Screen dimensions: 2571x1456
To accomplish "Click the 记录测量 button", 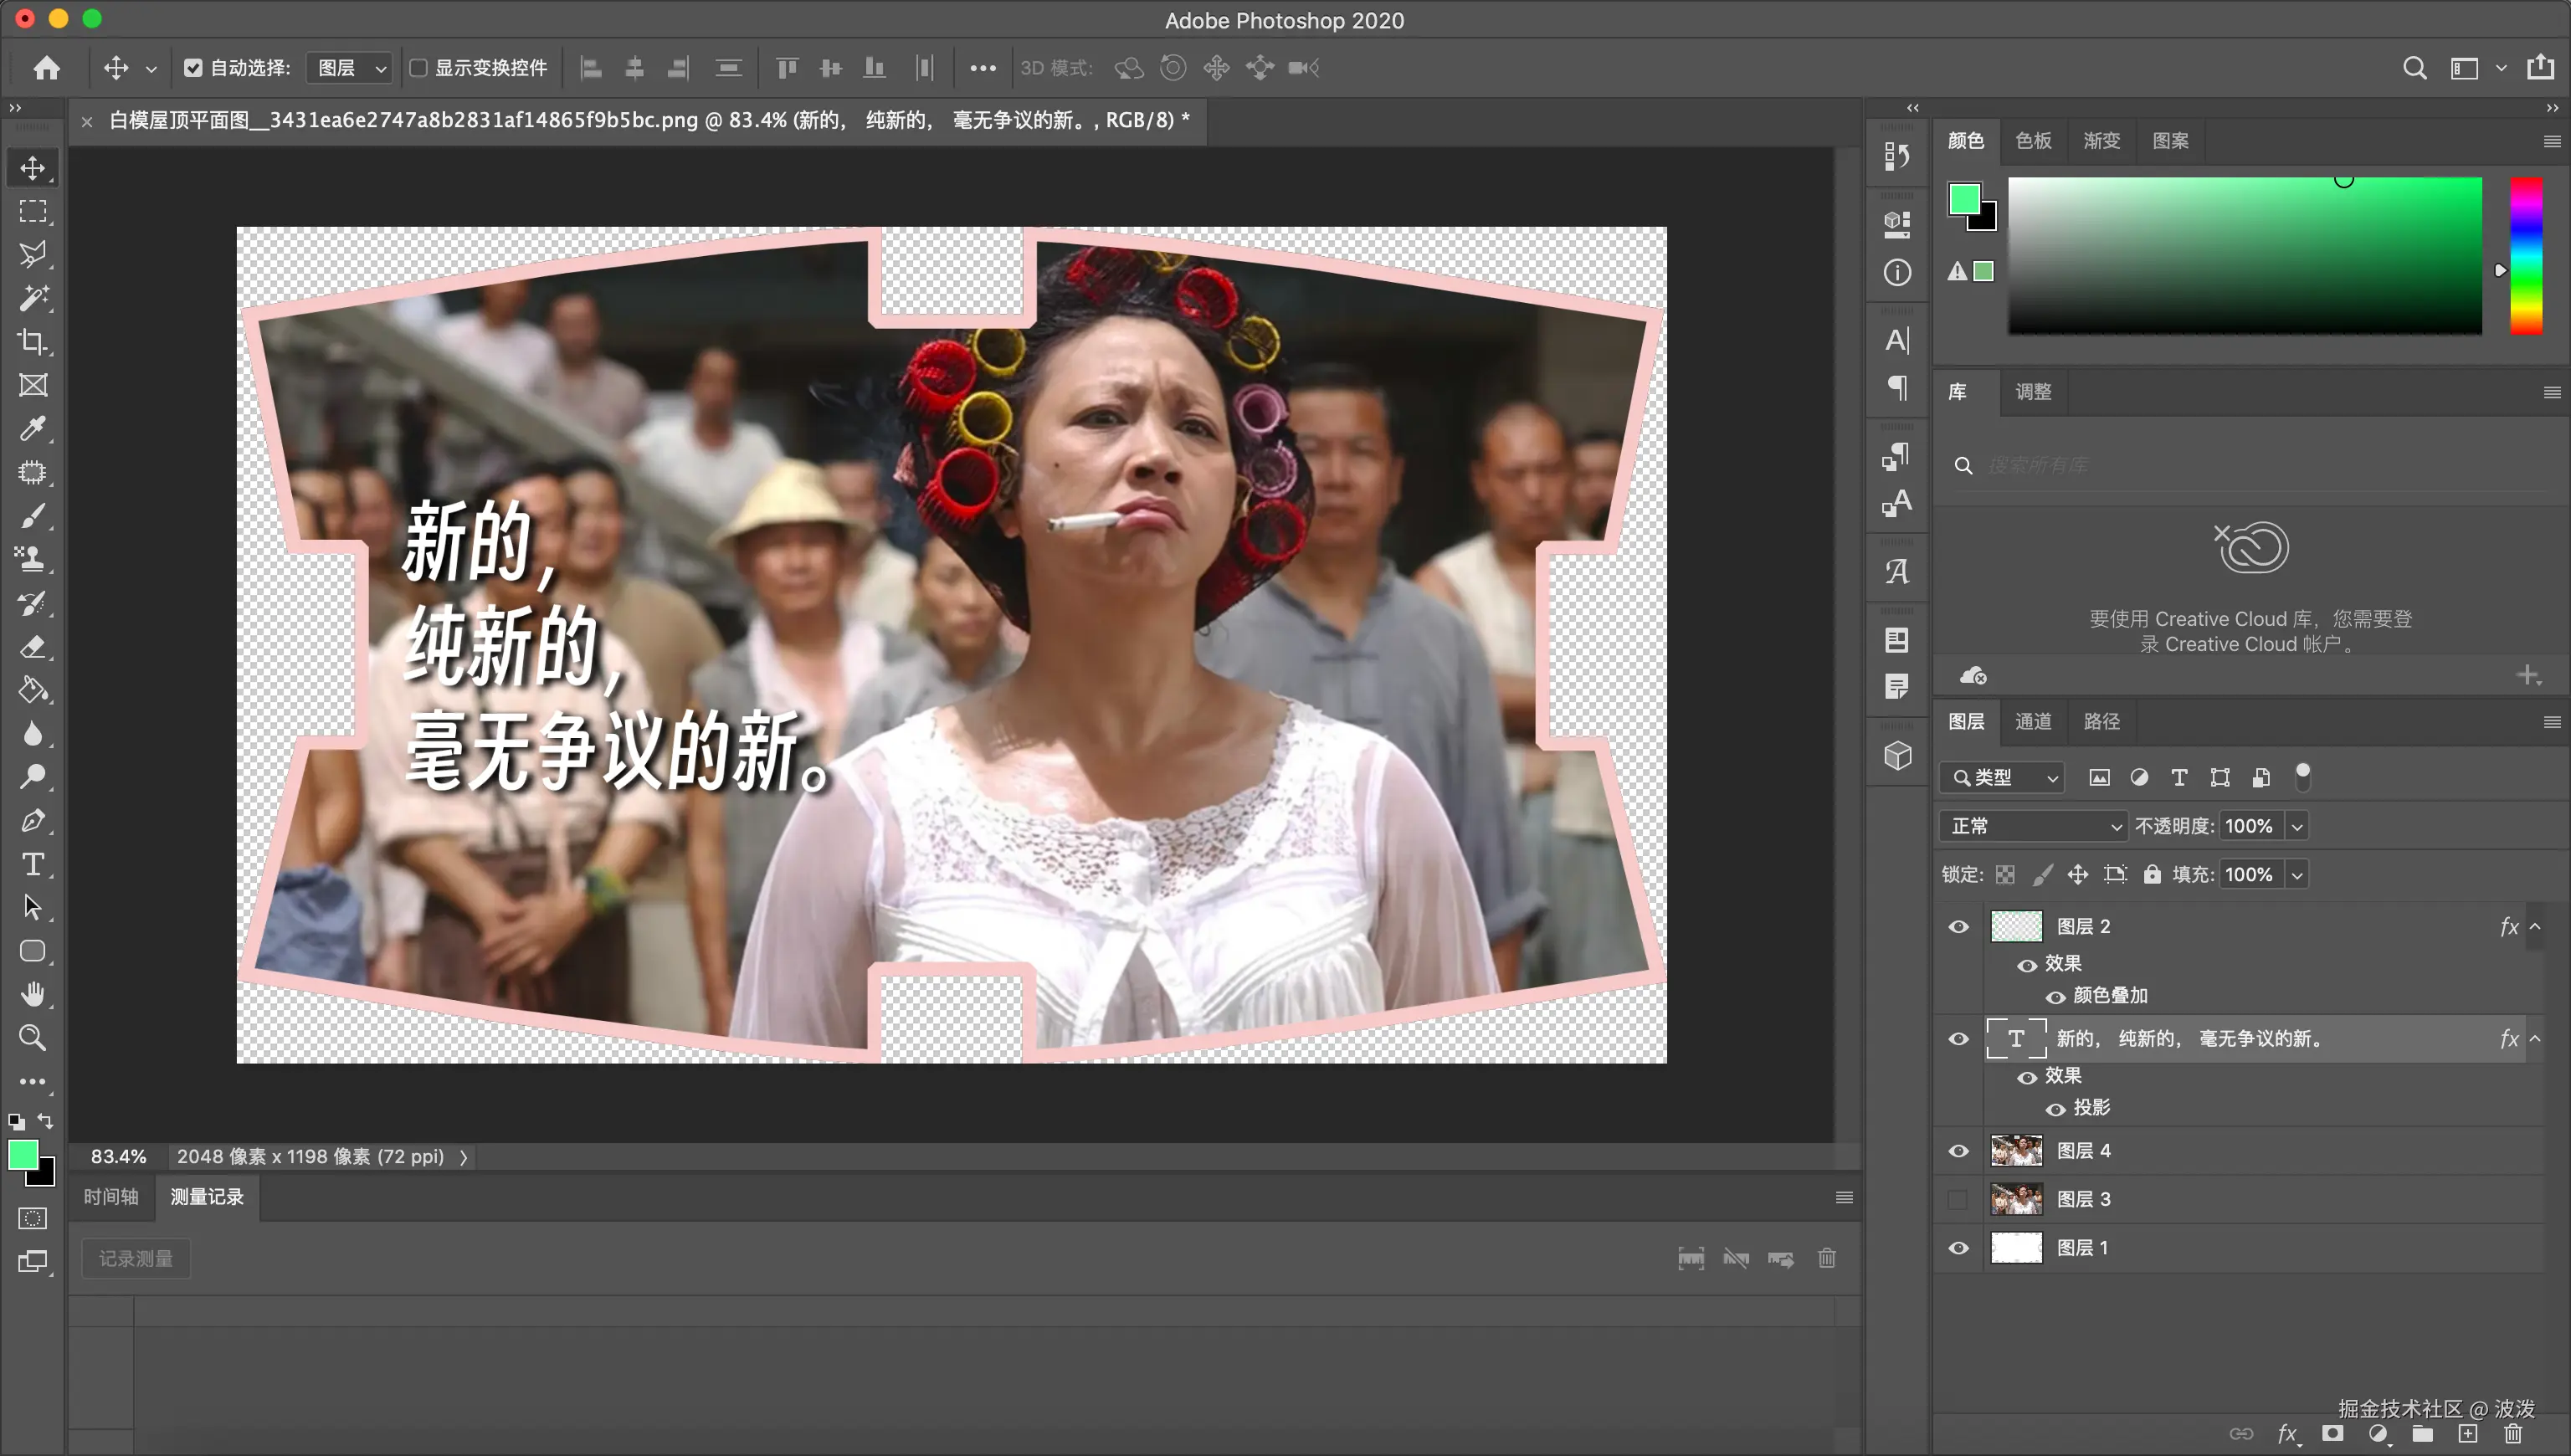I will [136, 1258].
